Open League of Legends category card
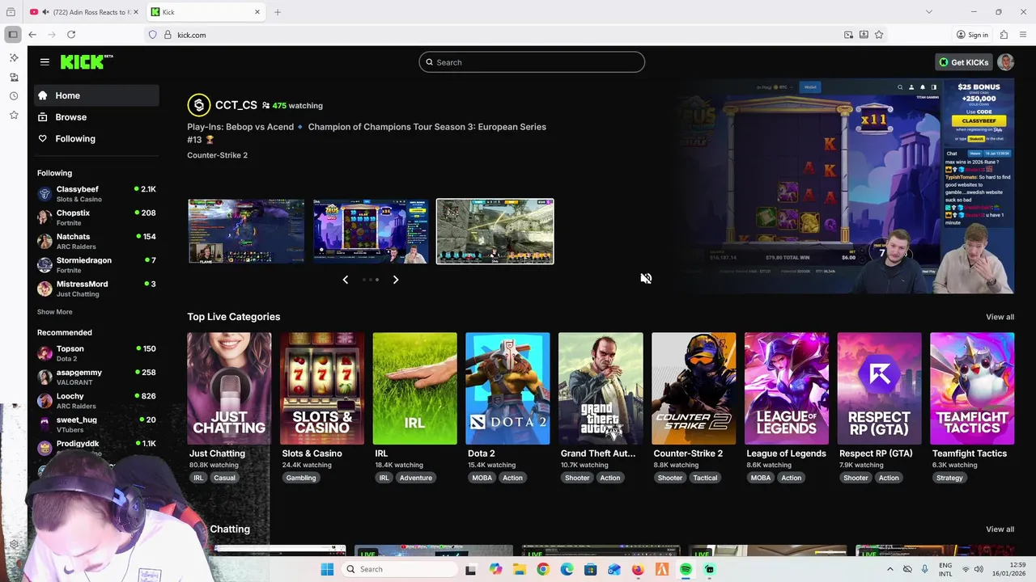Image resolution: width=1036 pixels, height=582 pixels. click(787, 389)
